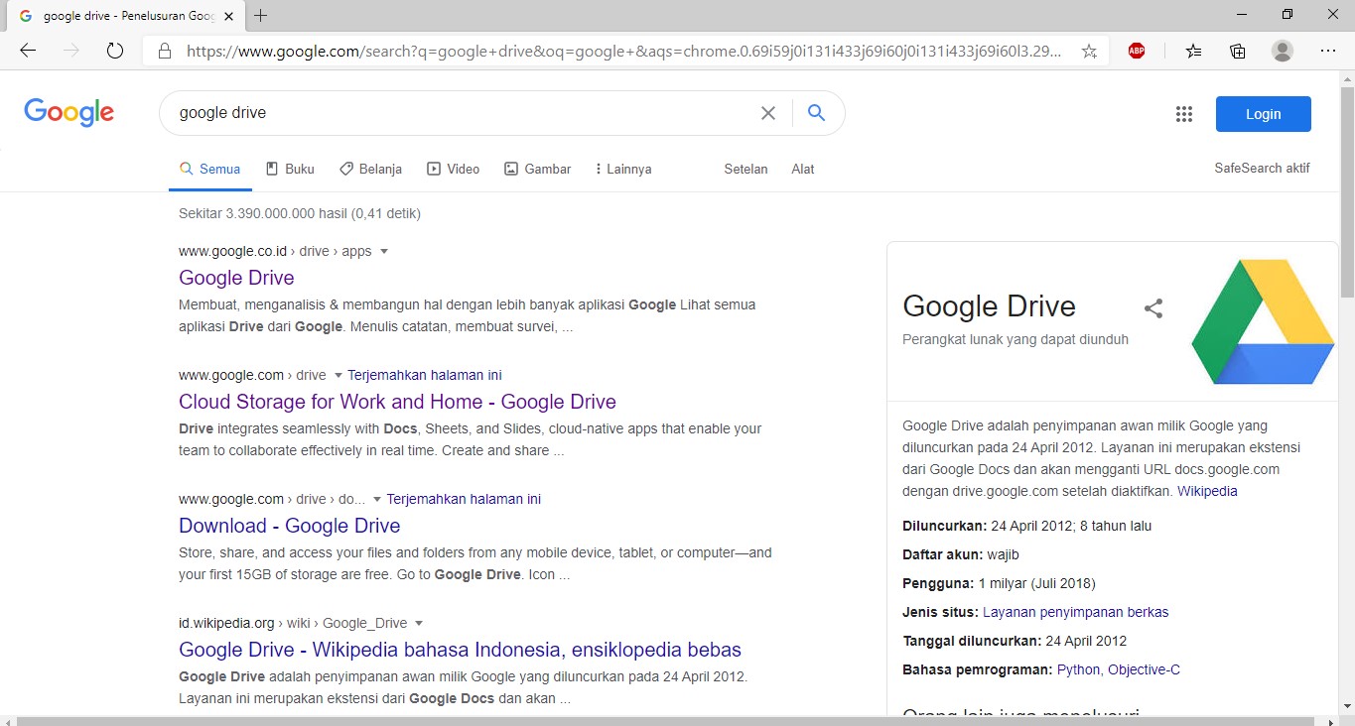This screenshot has height=726, width=1355.
Task: Navigate back with the arrow icon
Action: point(27,50)
